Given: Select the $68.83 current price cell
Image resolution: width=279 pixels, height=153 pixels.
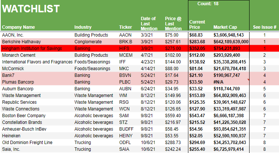Looking at the screenshot, I should click(196, 35).
